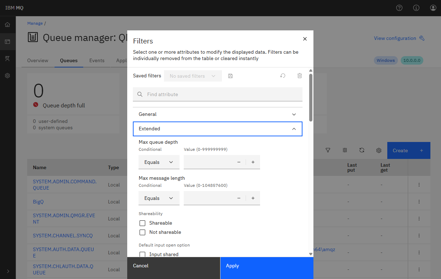This screenshot has width=441, height=279.
Task: Open Manage icon in sidebar
Action: point(7,42)
